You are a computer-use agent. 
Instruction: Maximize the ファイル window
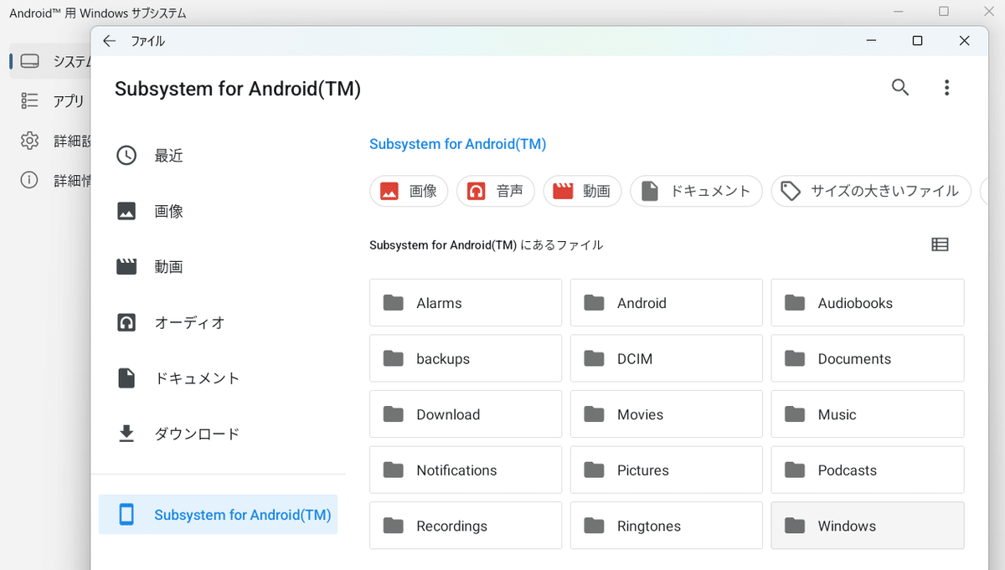(917, 41)
